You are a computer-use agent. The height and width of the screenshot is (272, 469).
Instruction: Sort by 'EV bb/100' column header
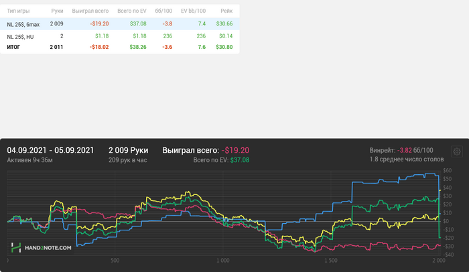193,11
